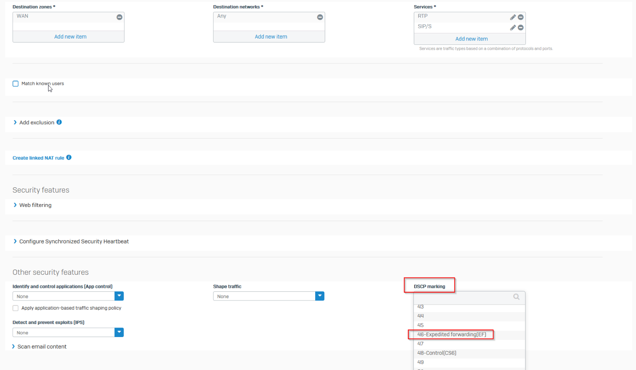Open the IPS policy dropdown
The width and height of the screenshot is (636, 370).
point(119,332)
